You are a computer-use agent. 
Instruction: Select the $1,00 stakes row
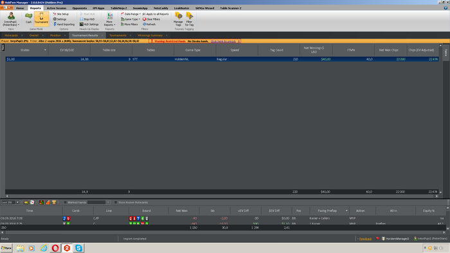[222, 59]
